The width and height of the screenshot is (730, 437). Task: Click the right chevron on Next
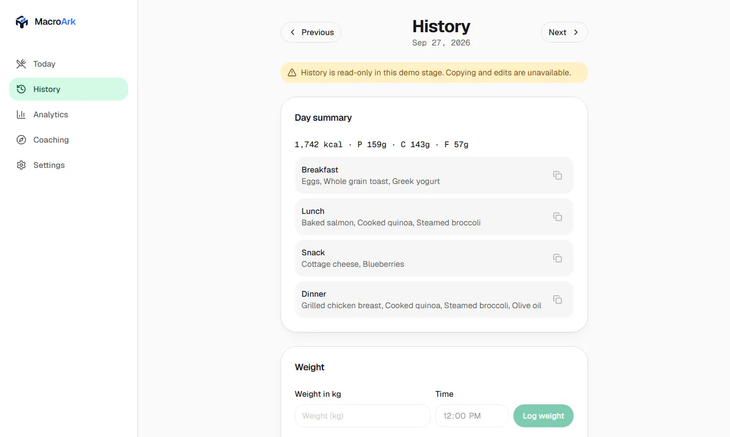pyautogui.click(x=576, y=32)
